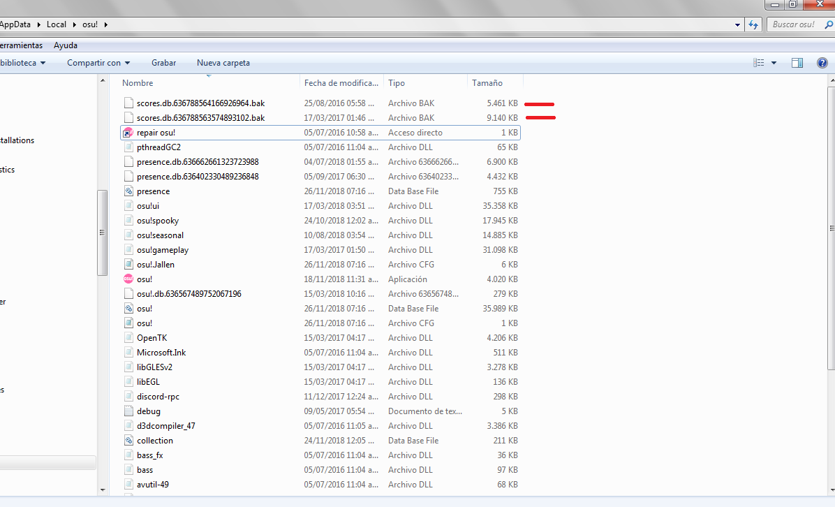Click the debug text document icon

pyautogui.click(x=128, y=411)
